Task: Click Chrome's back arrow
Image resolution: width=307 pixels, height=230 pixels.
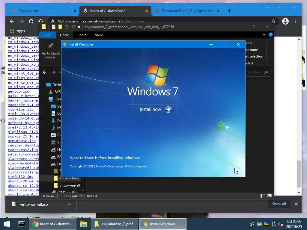Action: coord(12,21)
